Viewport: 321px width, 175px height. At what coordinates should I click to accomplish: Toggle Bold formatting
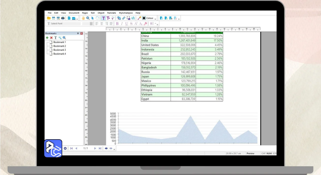pyautogui.click(x=117, y=23)
